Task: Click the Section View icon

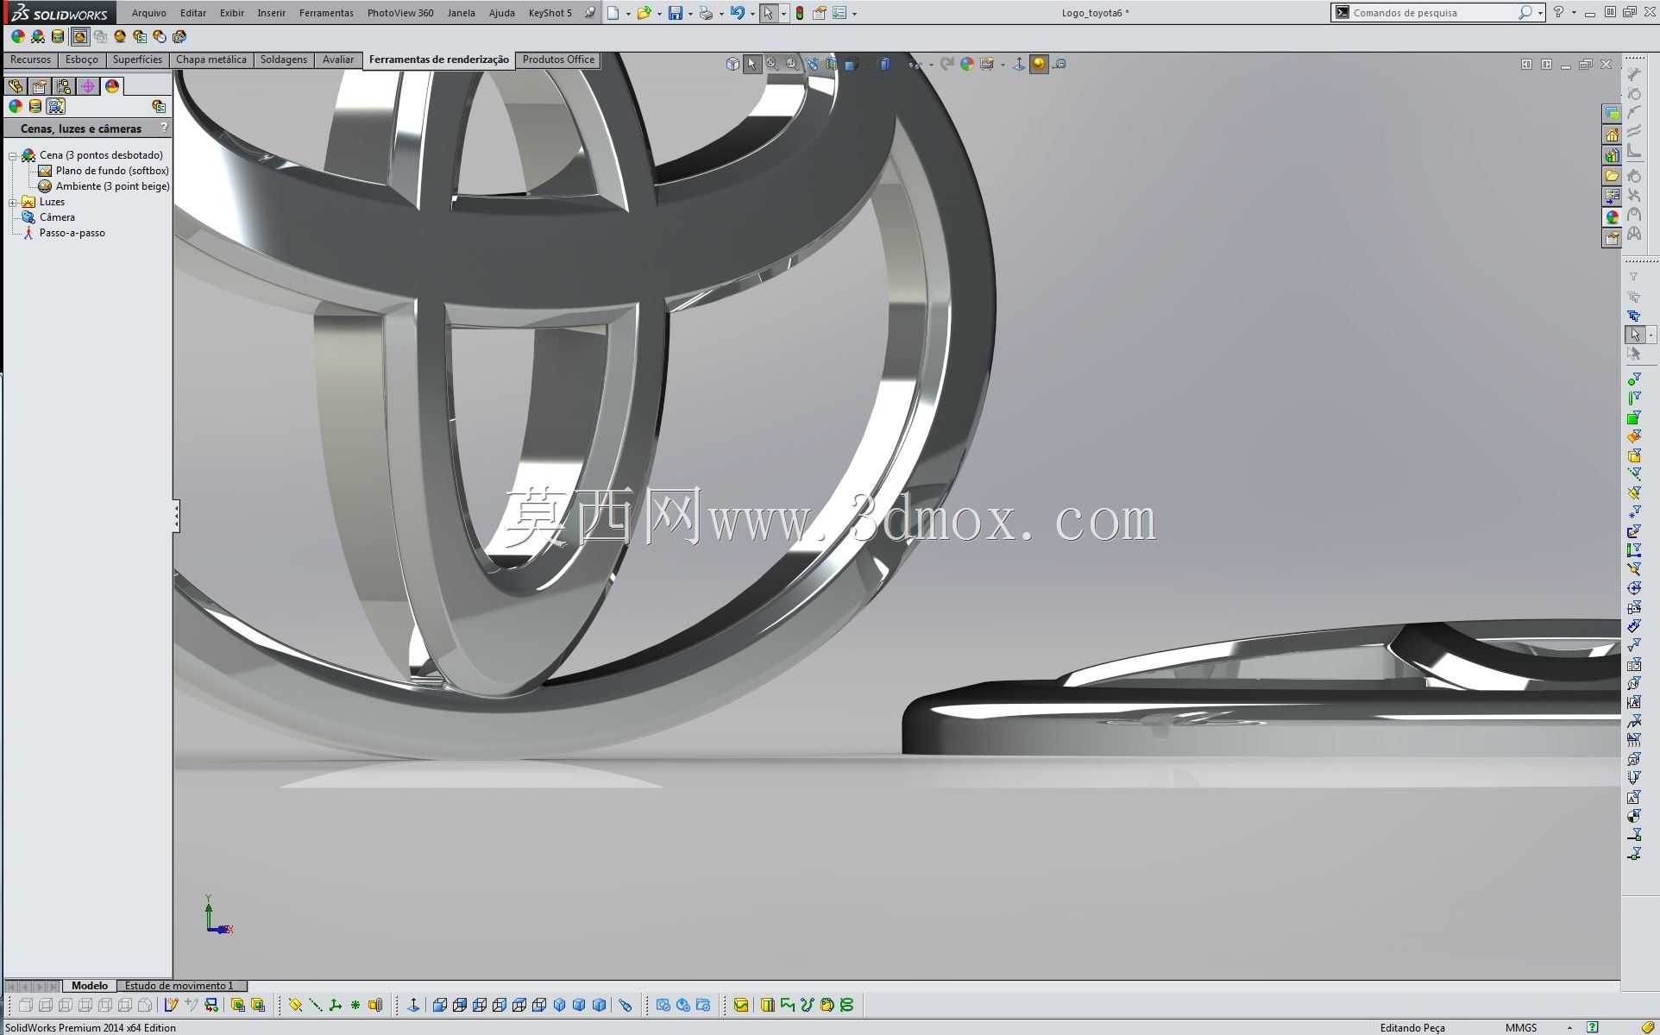Action: (832, 64)
